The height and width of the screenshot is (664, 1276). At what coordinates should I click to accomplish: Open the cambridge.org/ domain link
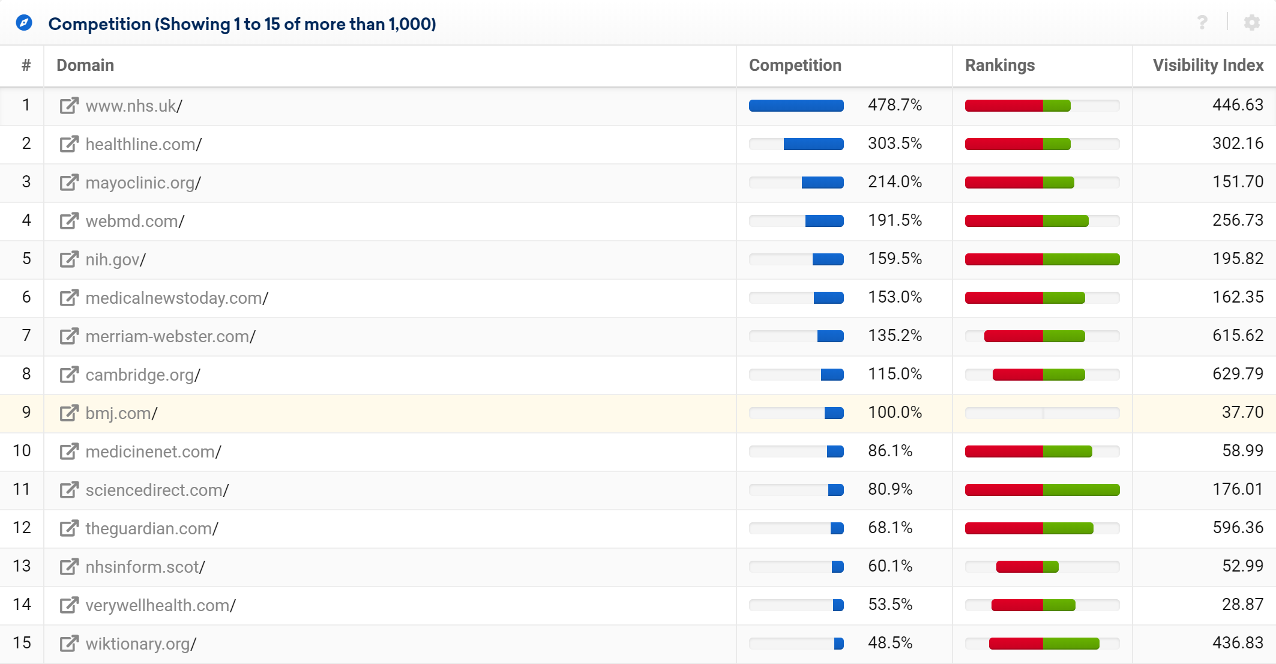pos(143,375)
